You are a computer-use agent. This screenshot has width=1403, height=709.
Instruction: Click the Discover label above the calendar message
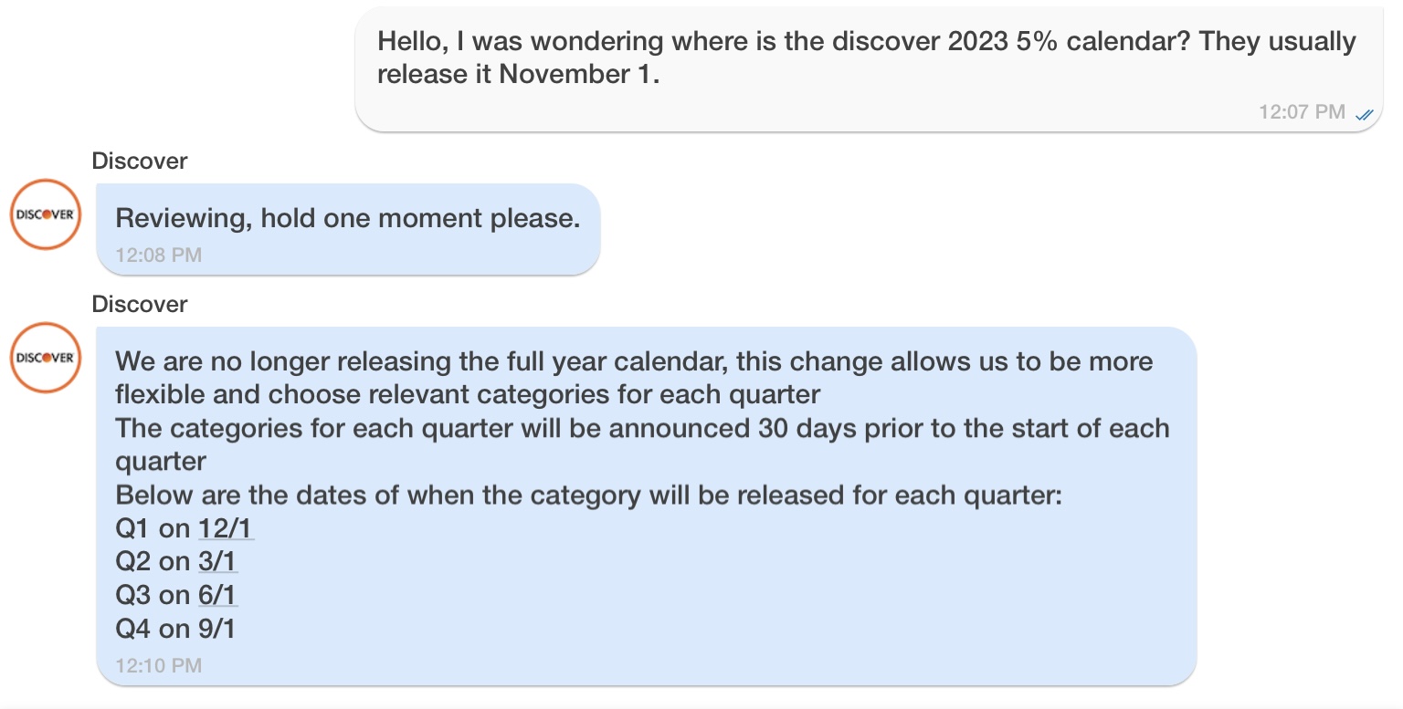(x=139, y=305)
